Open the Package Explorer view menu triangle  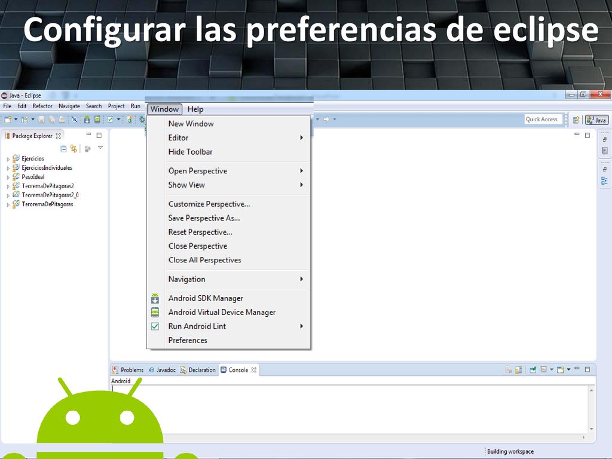tap(100, 148)
